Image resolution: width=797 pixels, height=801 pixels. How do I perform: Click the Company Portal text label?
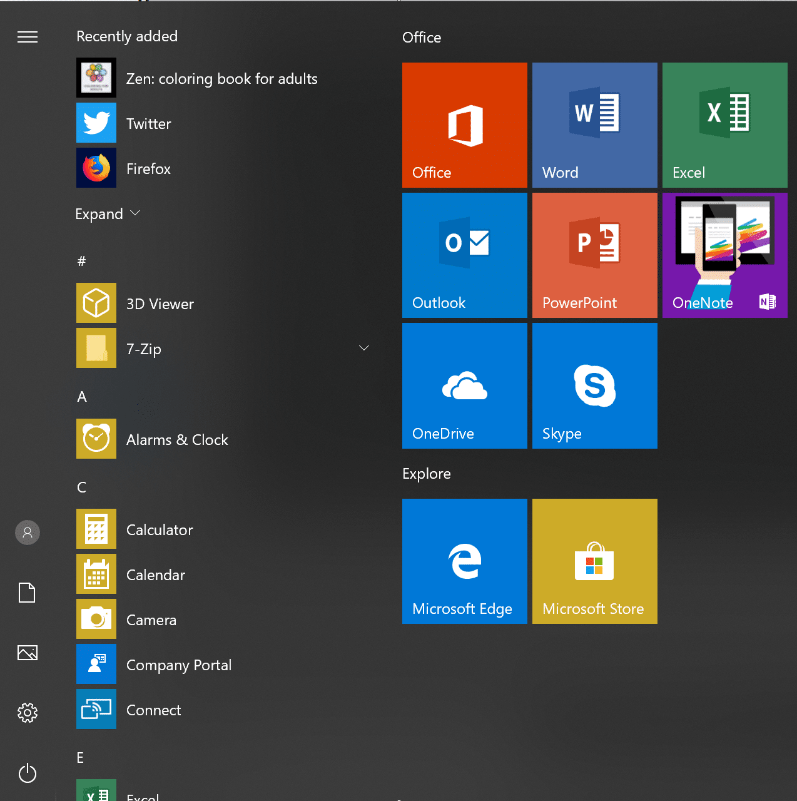pyautogui.click(x=179, y=665)
